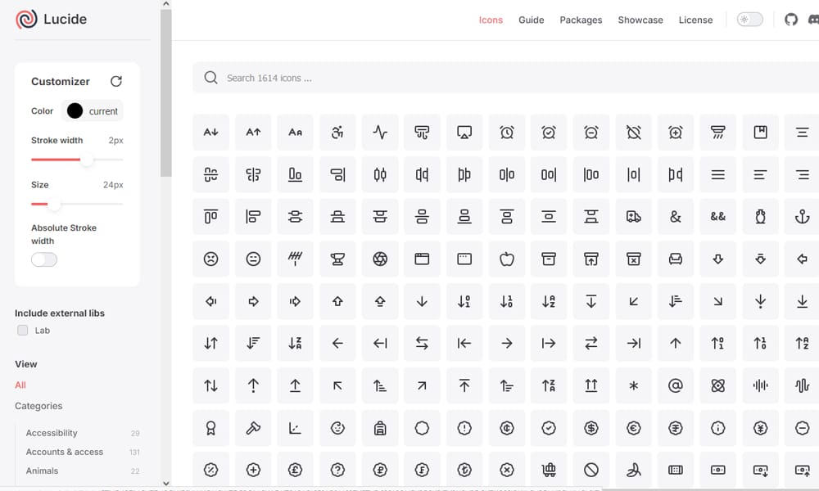Screen dimensions: 819x491
Task: Reset the Customizer settings
Action: coord(115,81)
